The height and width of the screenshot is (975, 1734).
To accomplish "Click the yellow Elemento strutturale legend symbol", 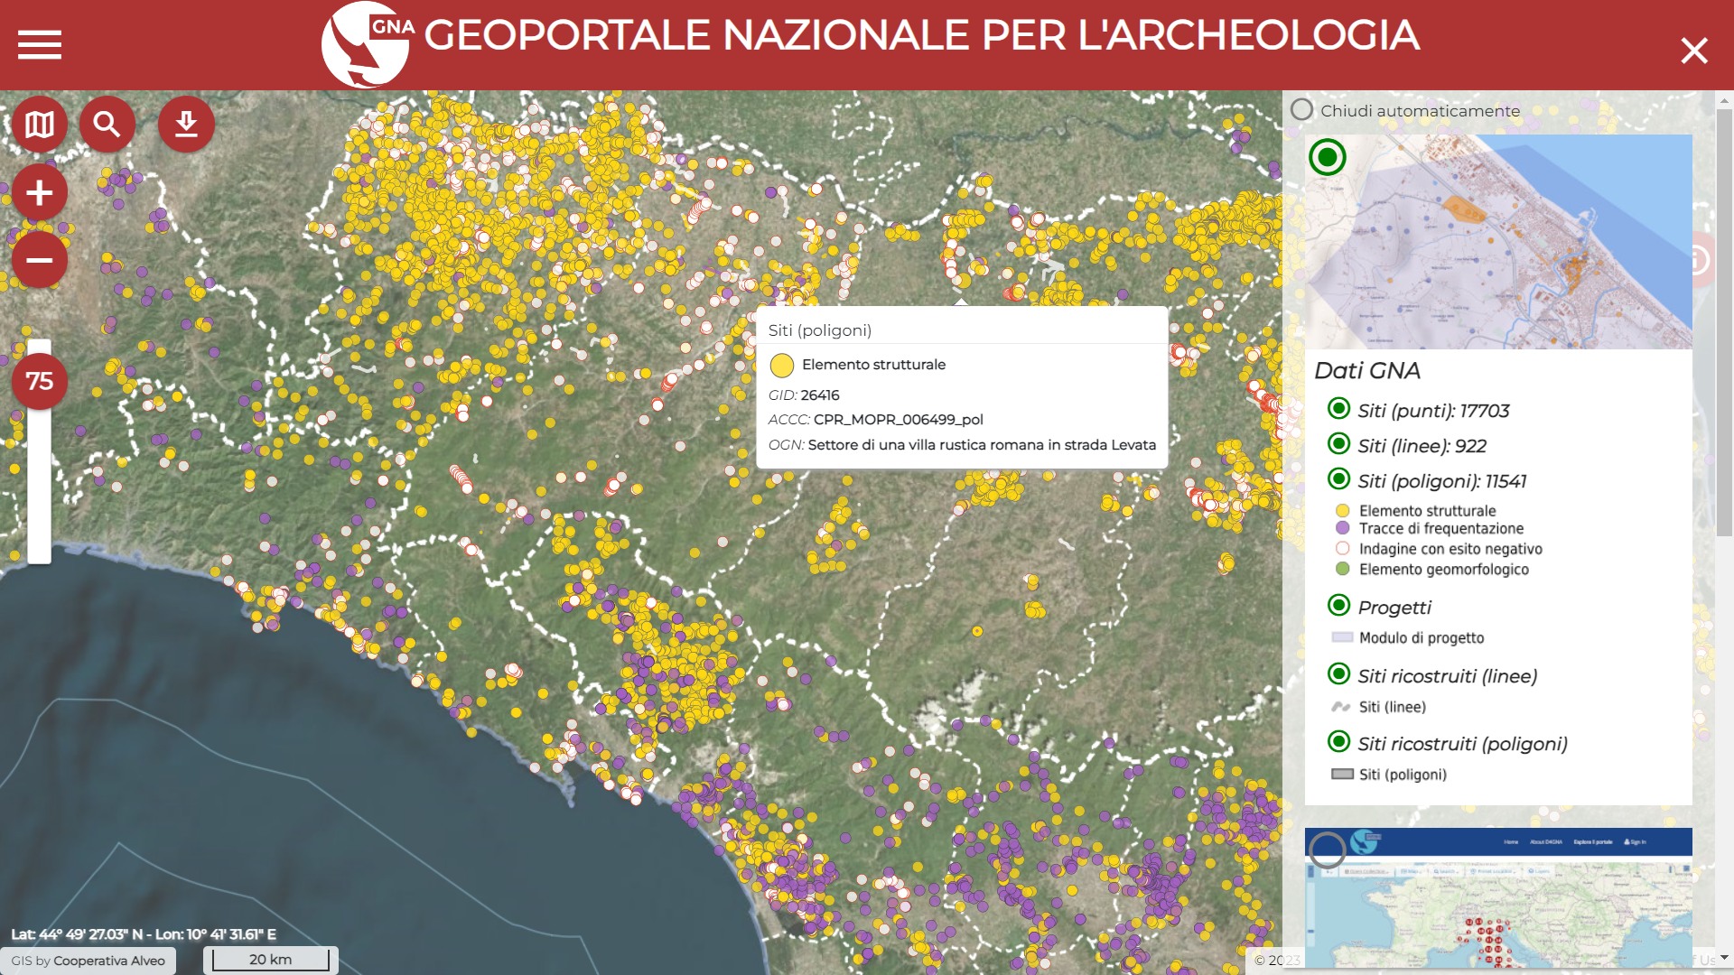I will coord(1342,509).
